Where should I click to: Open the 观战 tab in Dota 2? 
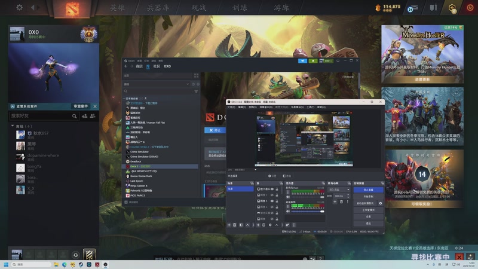199,8
